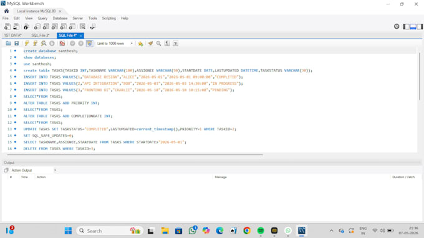The height and width of the screenshot is (238, 424).
Task: Save snippet star icon
Action: tap(140, 44)
